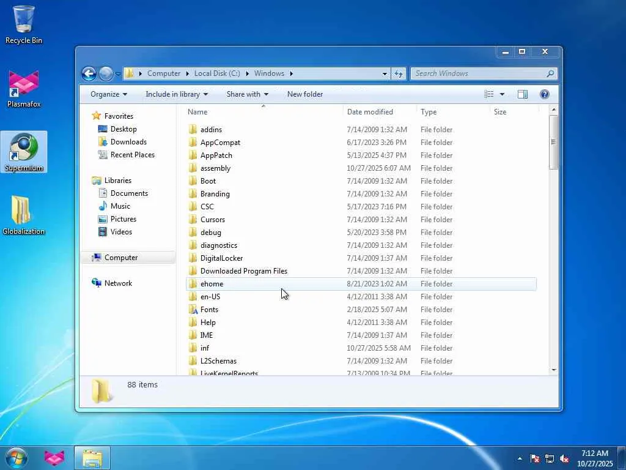The image size is (626, 470).
Task: Open Downloads in the navigation pane
Action: pos(128,142)
